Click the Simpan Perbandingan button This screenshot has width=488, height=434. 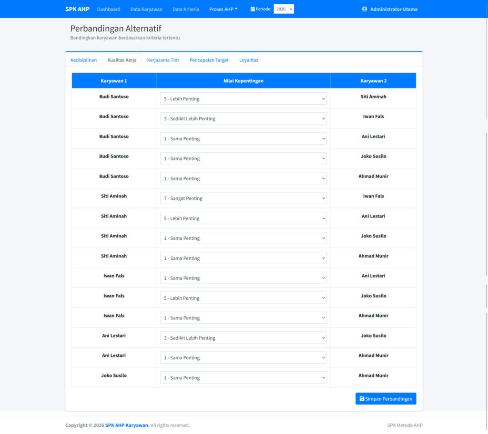pos(386,399)
